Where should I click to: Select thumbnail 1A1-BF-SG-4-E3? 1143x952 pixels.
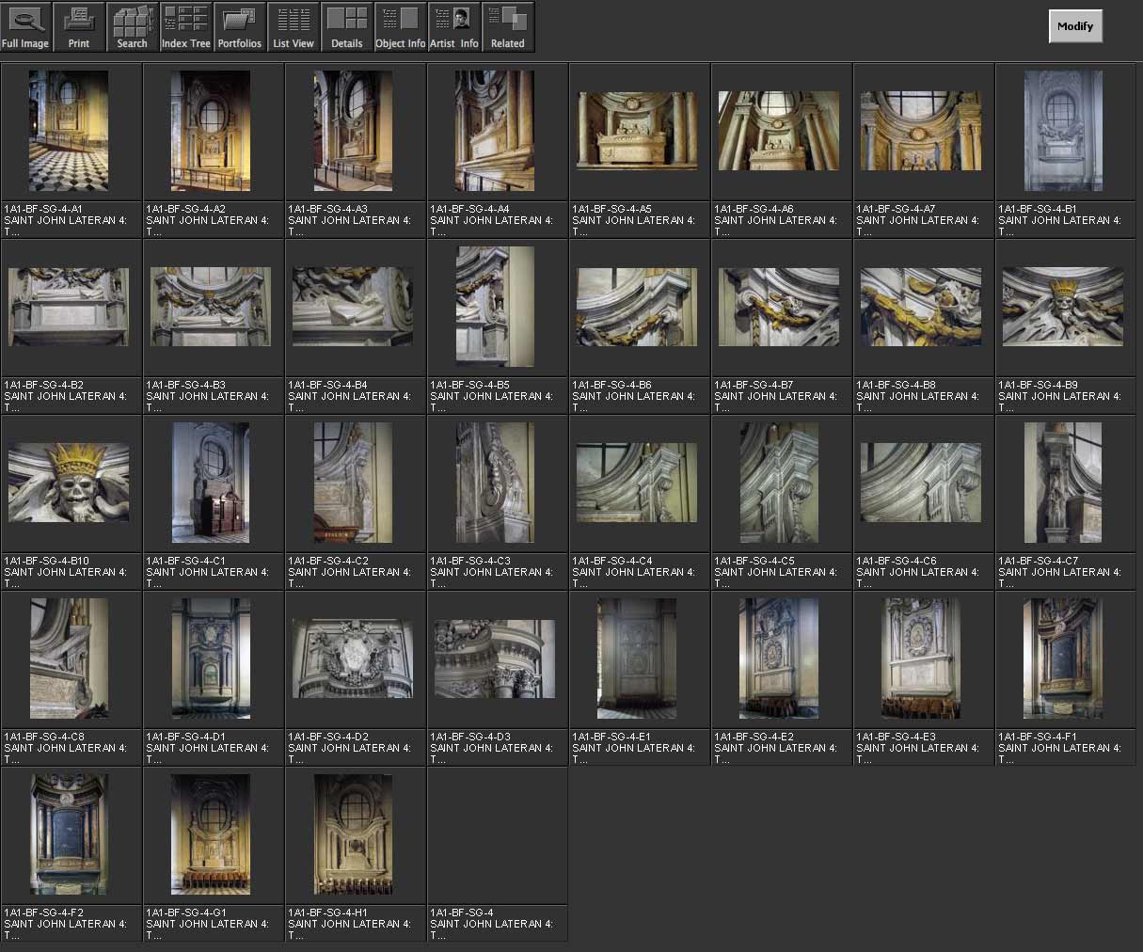[x=921, y=658]
